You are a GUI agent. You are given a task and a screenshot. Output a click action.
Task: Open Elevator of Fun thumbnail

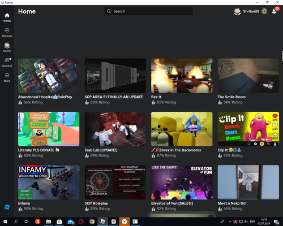(x=182, y=182)
